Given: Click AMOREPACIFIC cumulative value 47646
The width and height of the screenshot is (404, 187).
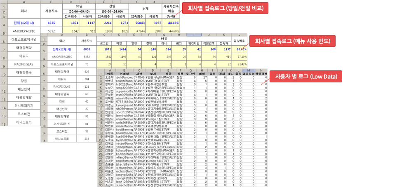Looking at the screenshot, I should tap(137, 30).
